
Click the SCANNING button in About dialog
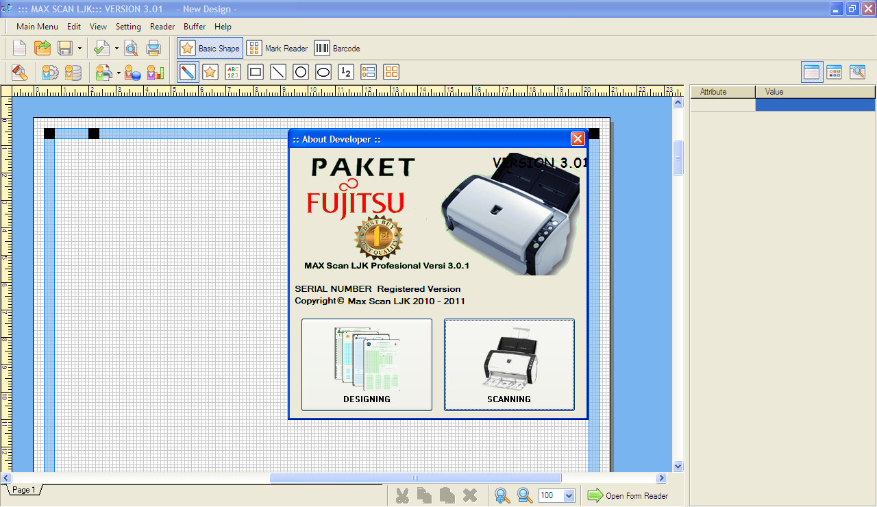coord(509,364)
